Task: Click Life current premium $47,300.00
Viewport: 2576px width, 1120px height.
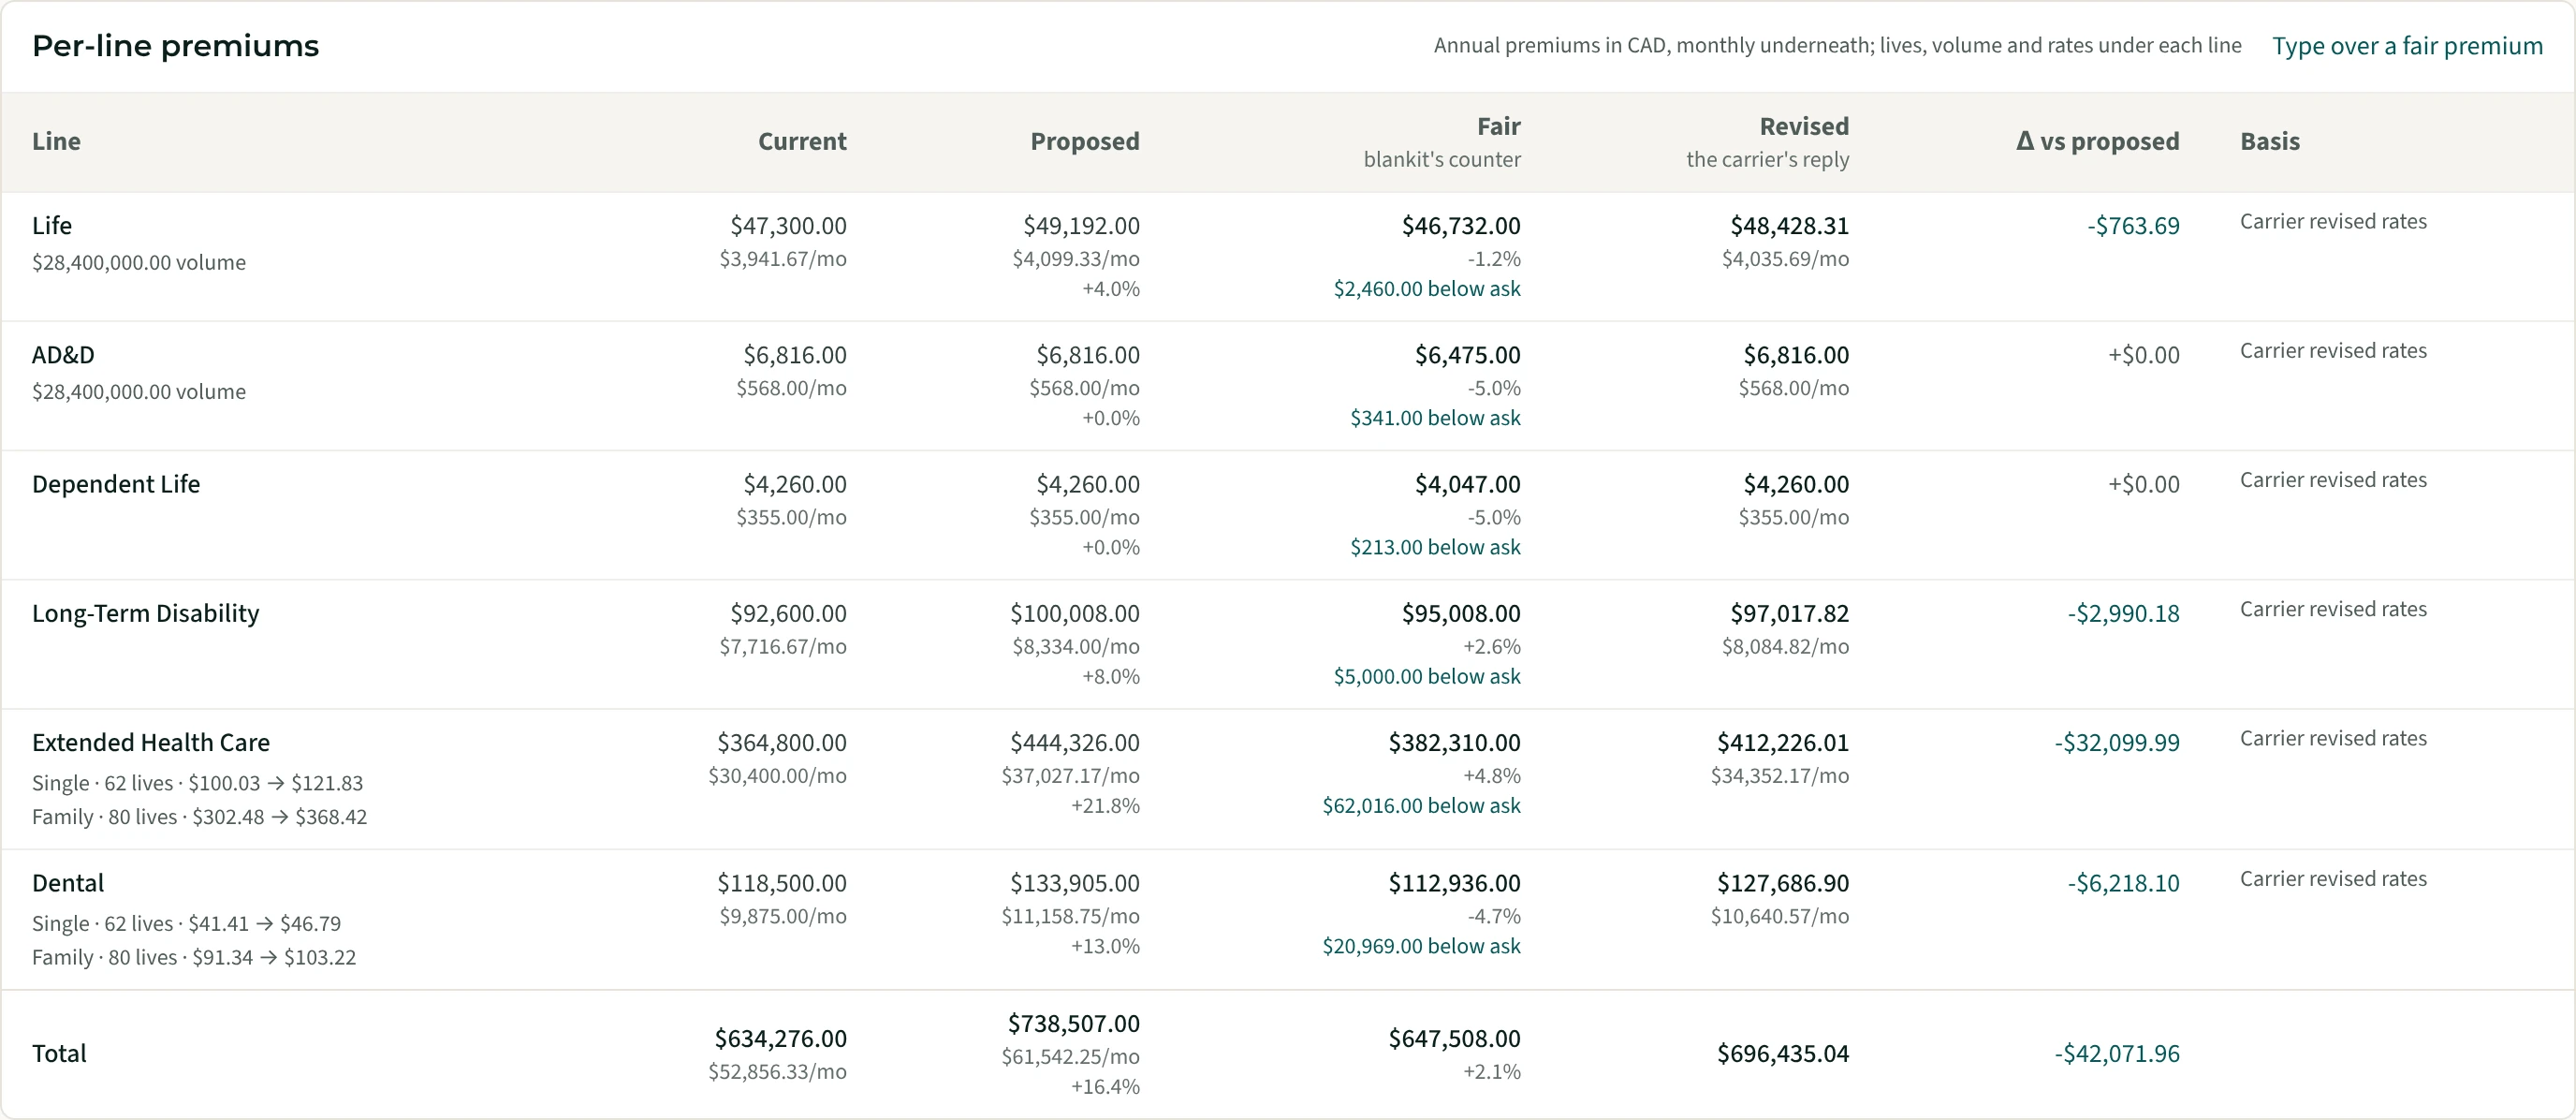Action: (x=788, y=226)
